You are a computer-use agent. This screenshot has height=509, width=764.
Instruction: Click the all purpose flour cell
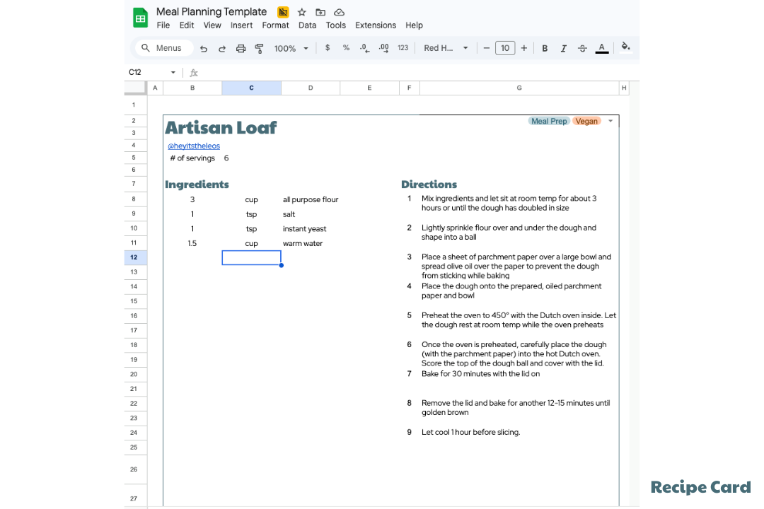pos(311,199)
